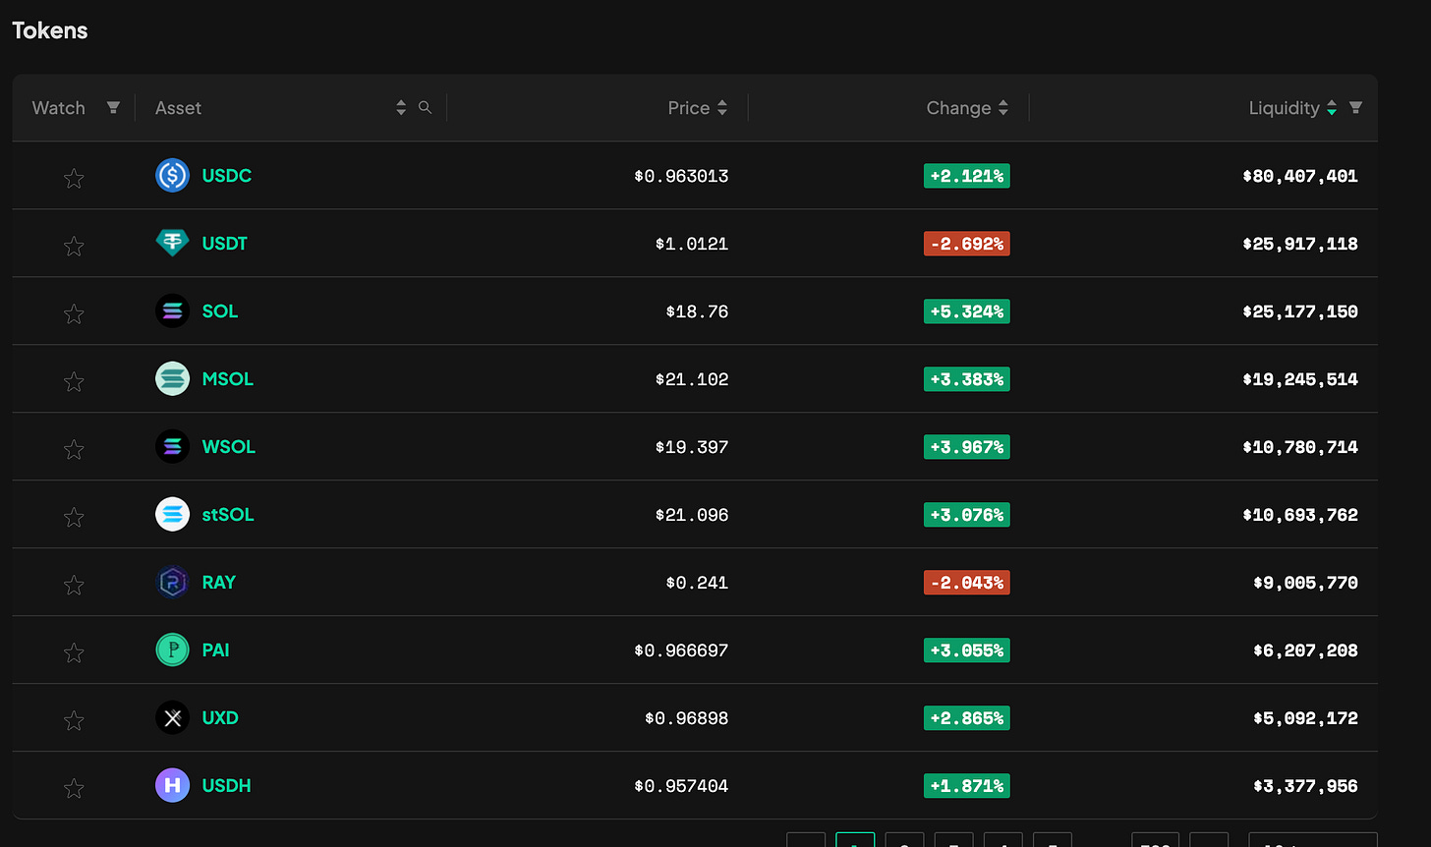Click the USDH purple token icon
Image resolution: width=1431 pixels, height=847 pixels.
172,785
